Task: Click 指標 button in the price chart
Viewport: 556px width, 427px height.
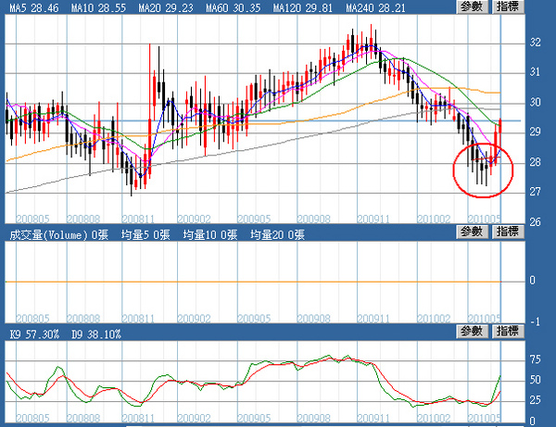Action: pyautogui.click(x=508, y=7)
